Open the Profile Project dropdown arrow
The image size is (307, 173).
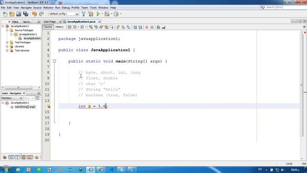[120, 14]
